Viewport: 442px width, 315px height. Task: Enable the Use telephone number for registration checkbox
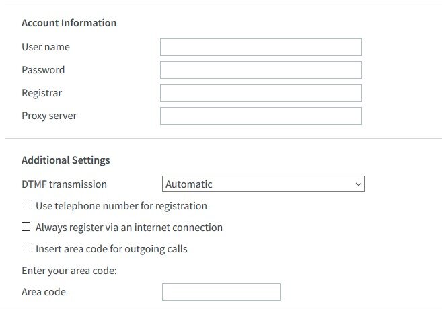click(x=26, y=205)
